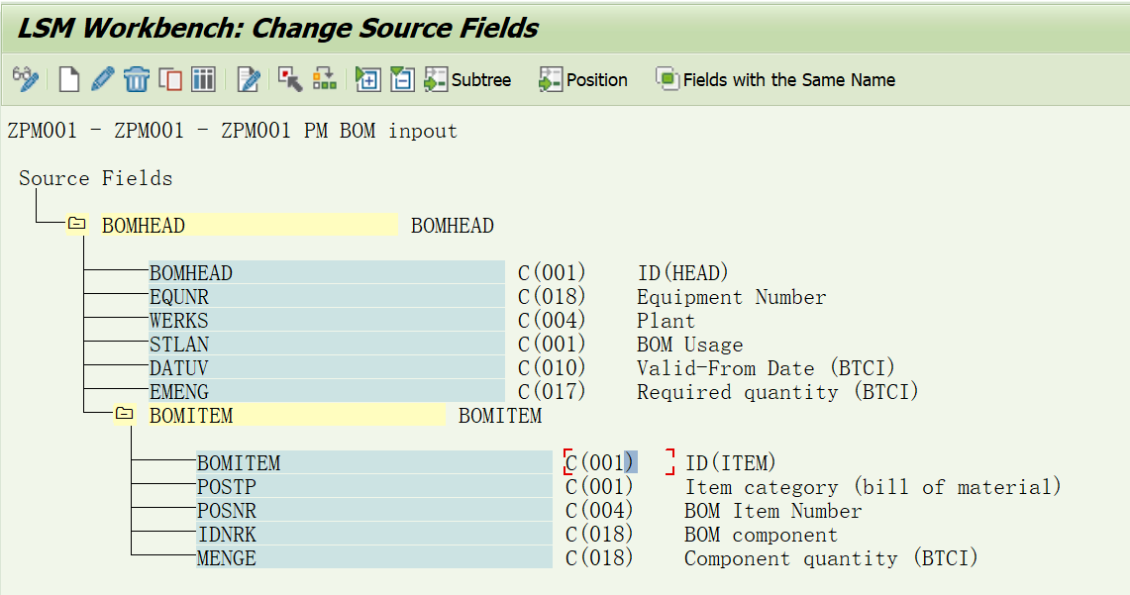Collapse the BOMHEAD folder node
The width and height of the screenshot is (1130, 595).
[75, 224]
